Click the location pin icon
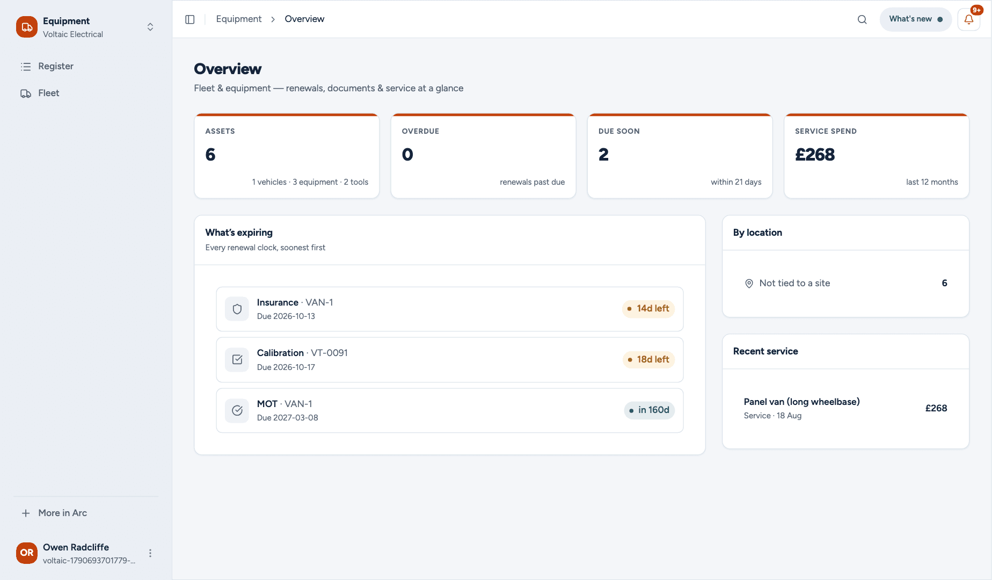 coord(749,284)
